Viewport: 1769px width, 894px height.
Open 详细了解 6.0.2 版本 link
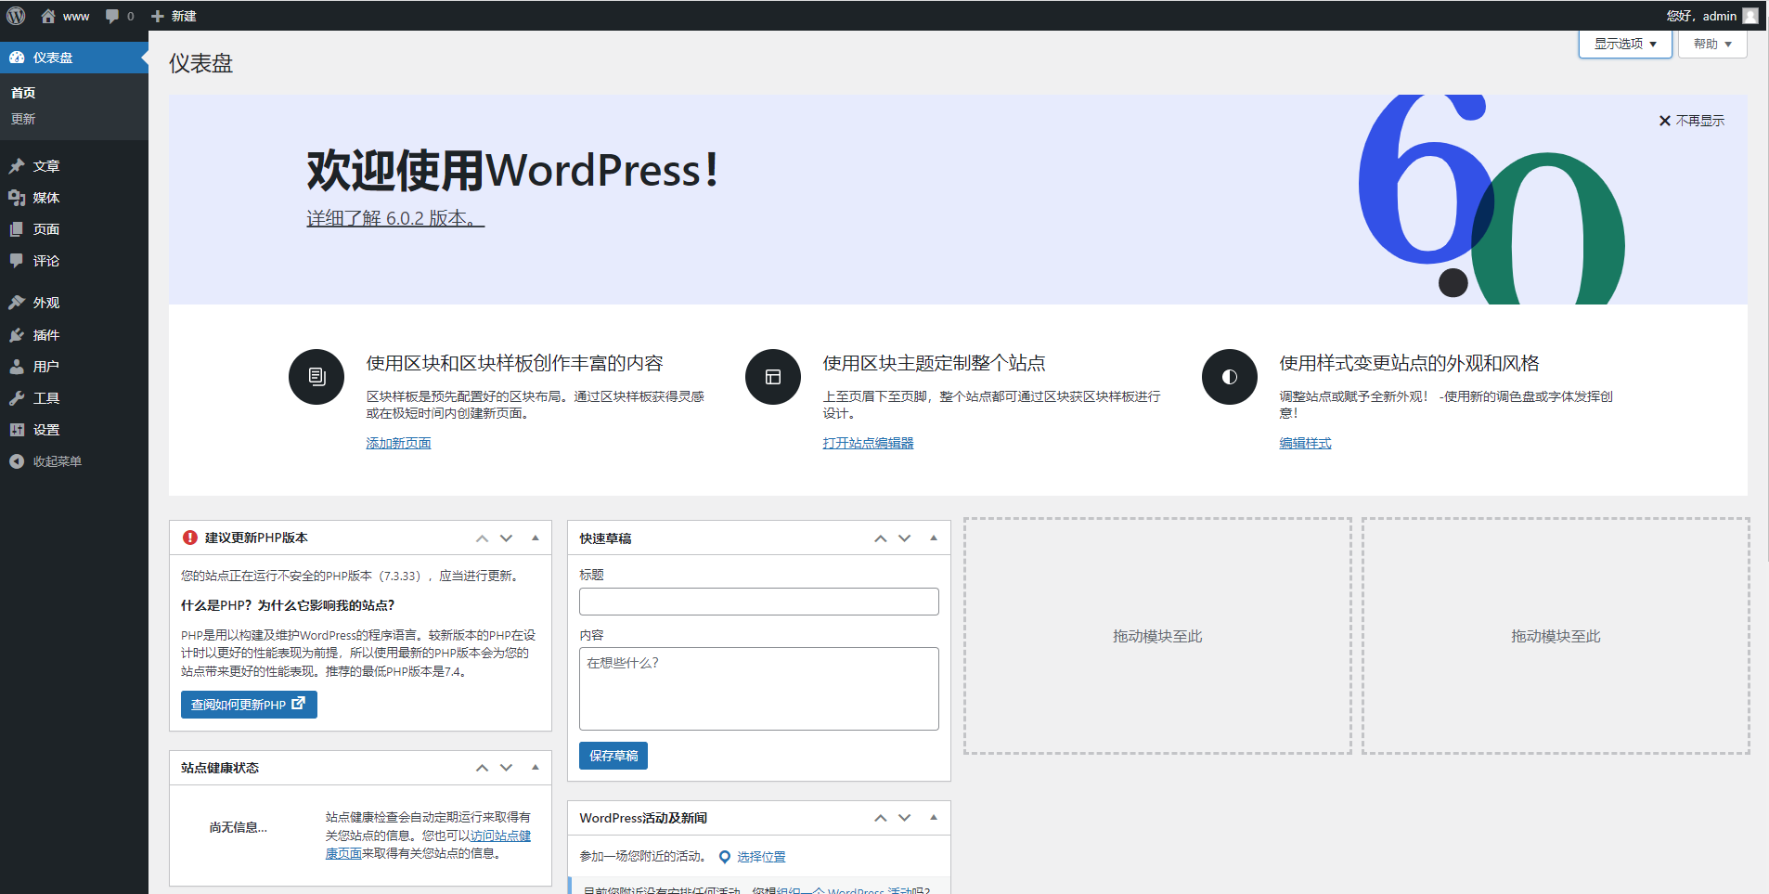(x=395, y=218)
